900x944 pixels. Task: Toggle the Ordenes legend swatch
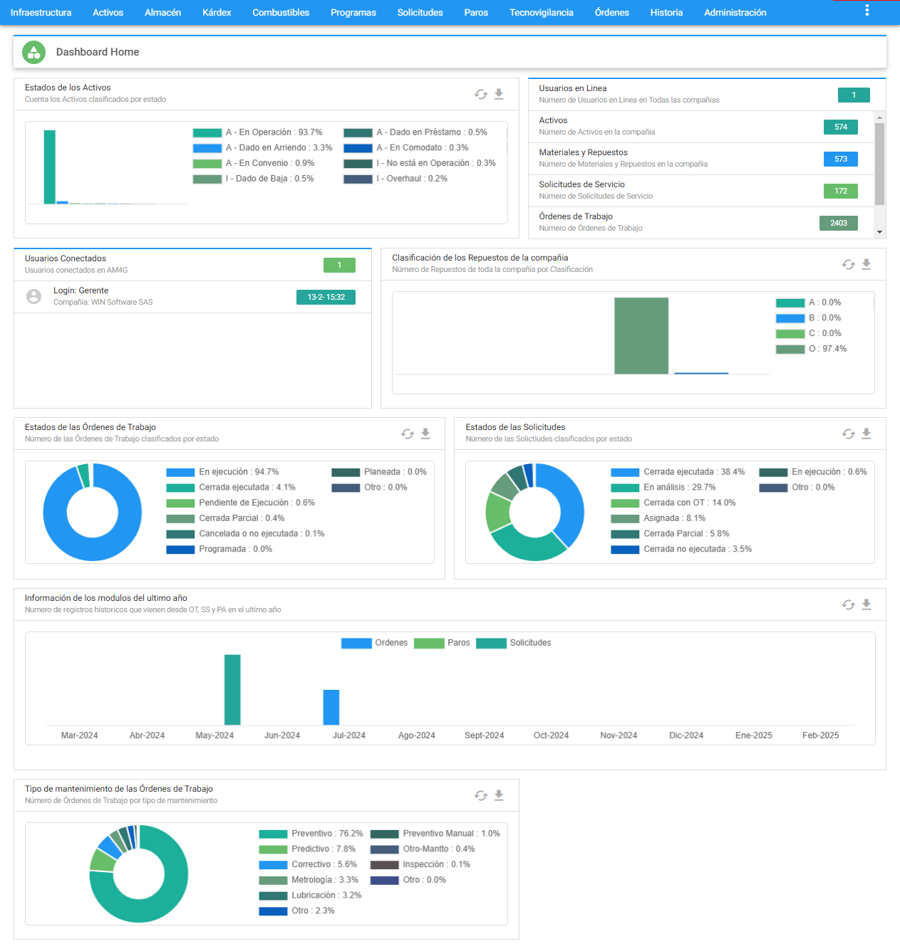click(356, 643)
